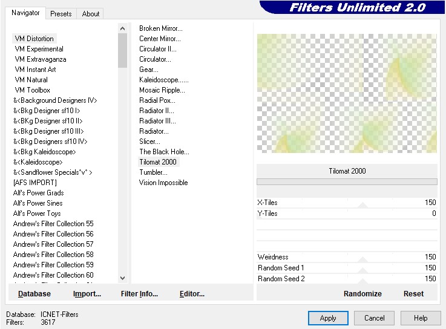Pick Alf's Power Toys category
The width and height of the screenshot is (446, 329).
click(x=37, y=213)
